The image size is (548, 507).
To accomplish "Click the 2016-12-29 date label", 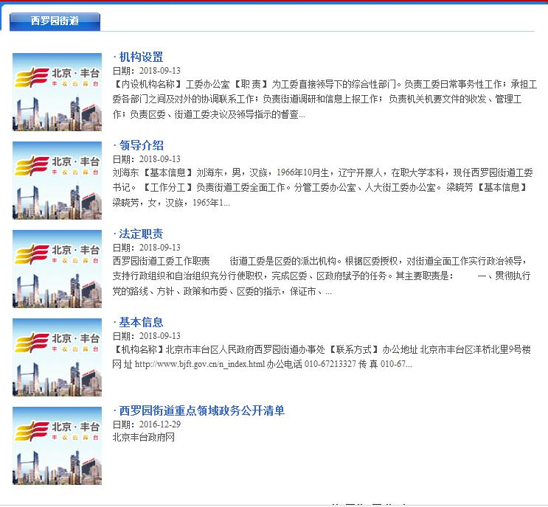I will pyautogui.click(x=147, y=424).
